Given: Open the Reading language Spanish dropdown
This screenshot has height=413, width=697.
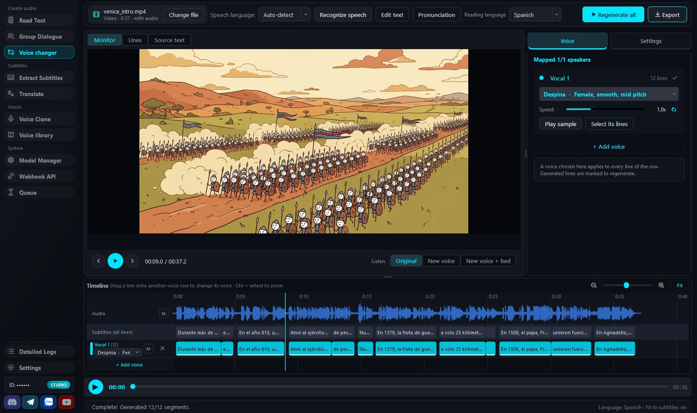Looking at the screenshot, I should click(556, 15).
